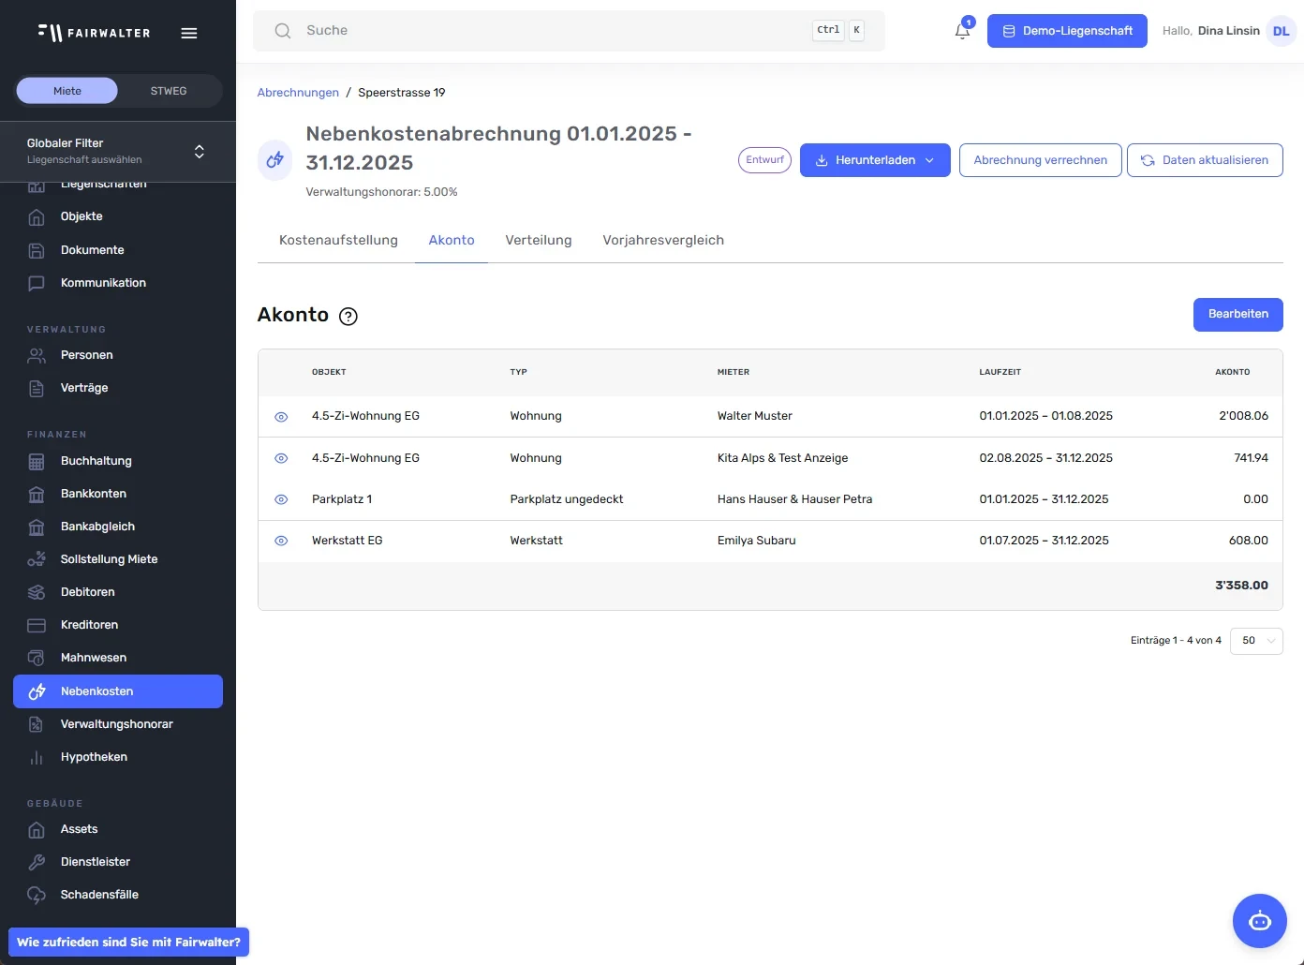Click the Dokumente sidebar icon

(37, 250)
